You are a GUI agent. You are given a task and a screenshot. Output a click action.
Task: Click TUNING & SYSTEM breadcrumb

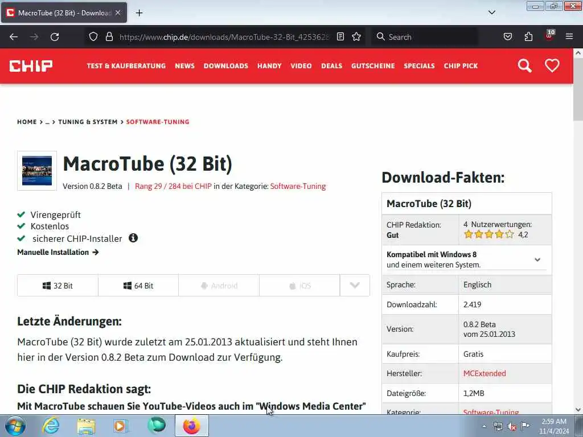[x=88, y=122]
